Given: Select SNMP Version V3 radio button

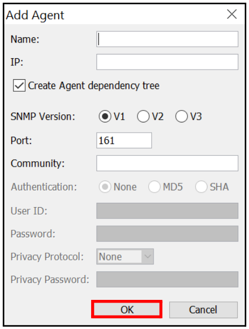Looking at the screenshot, I should pos(181,116).
